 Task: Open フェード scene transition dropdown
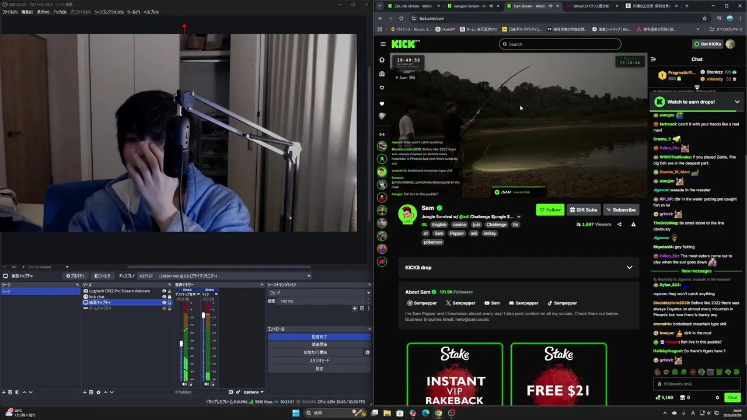(319, 293)
